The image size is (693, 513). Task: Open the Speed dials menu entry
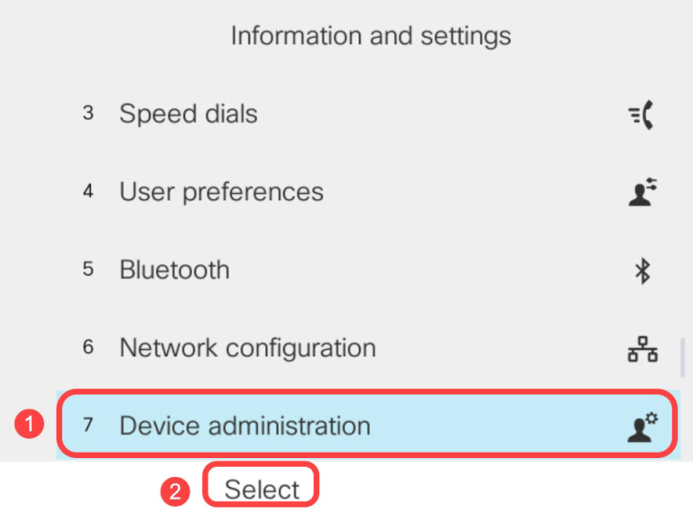coord(189,115)
